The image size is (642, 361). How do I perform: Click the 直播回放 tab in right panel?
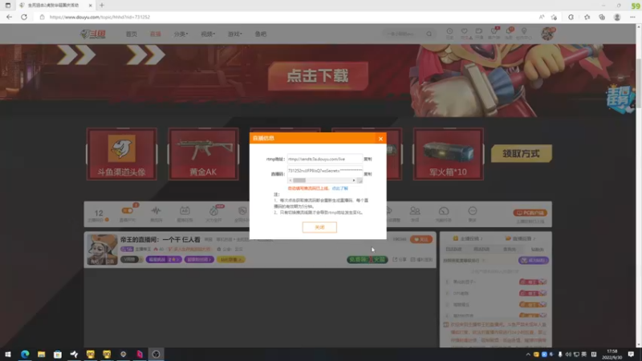coord(520,238)
